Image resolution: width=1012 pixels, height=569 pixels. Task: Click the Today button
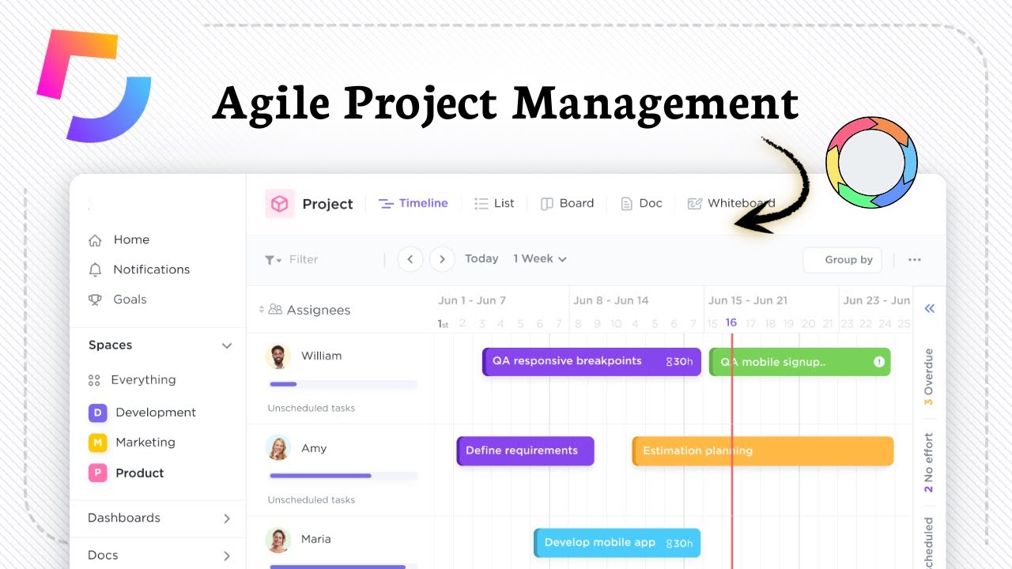point(481,259)
